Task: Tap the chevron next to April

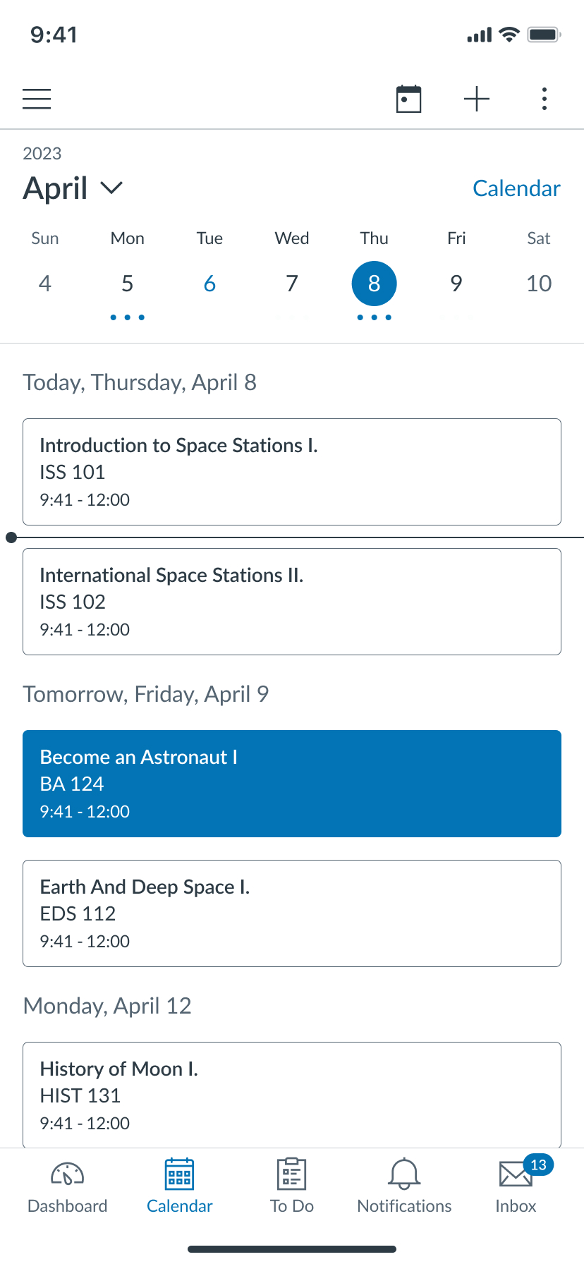Action: coord(111,188)
